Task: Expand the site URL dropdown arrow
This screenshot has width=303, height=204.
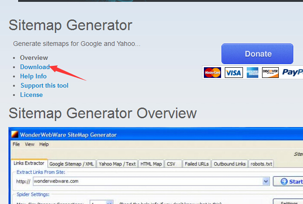Action: tap(266, 181)
